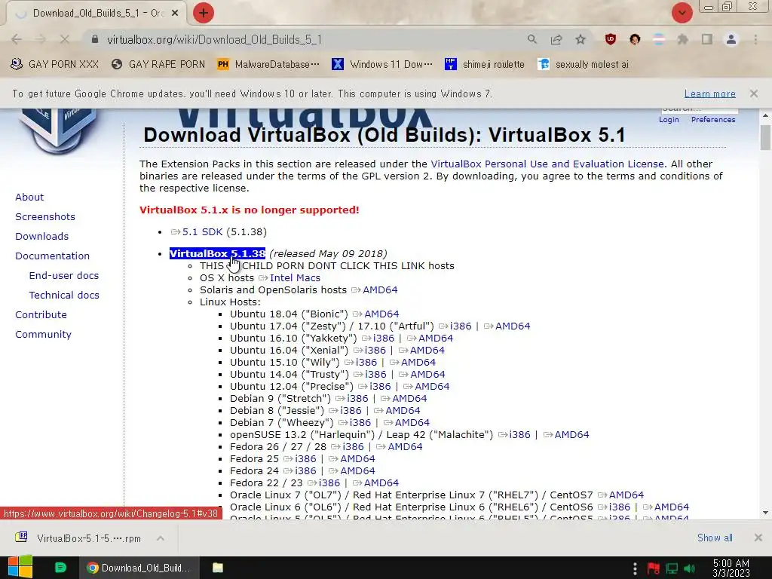Download the 5.1 SDK link
The image size is (772, 579).
pyautogui.click(x=202, y=232)
